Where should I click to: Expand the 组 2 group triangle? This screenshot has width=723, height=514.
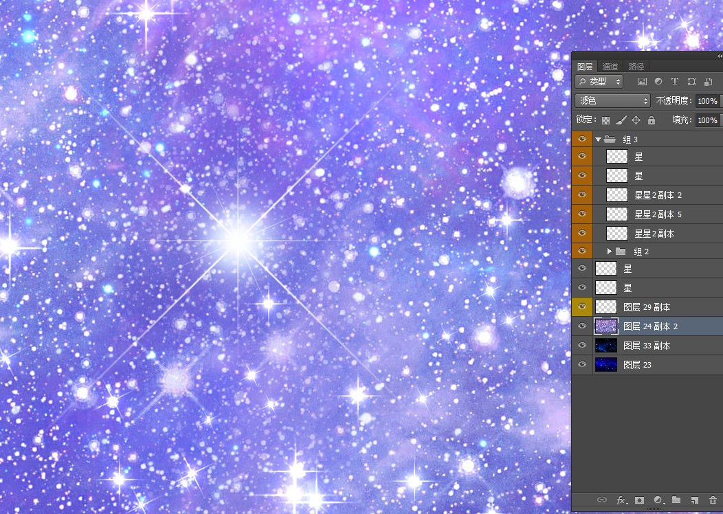coord(609,252)
